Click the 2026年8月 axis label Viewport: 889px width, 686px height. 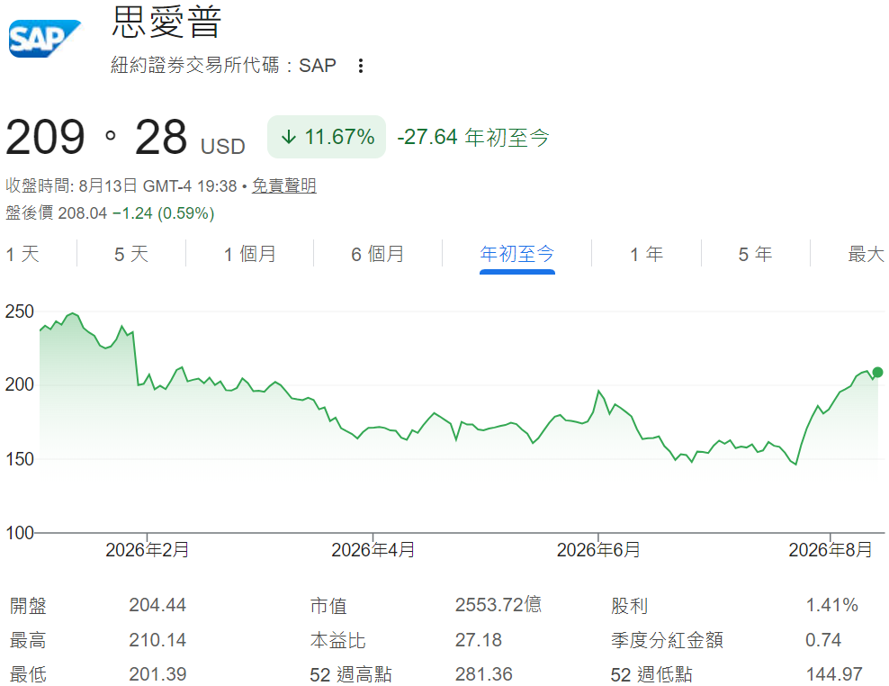pyautogui.click(x=831, y=550)
